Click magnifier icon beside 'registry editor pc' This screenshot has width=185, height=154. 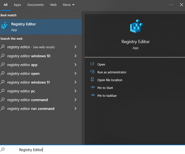(x=2, y=91)
